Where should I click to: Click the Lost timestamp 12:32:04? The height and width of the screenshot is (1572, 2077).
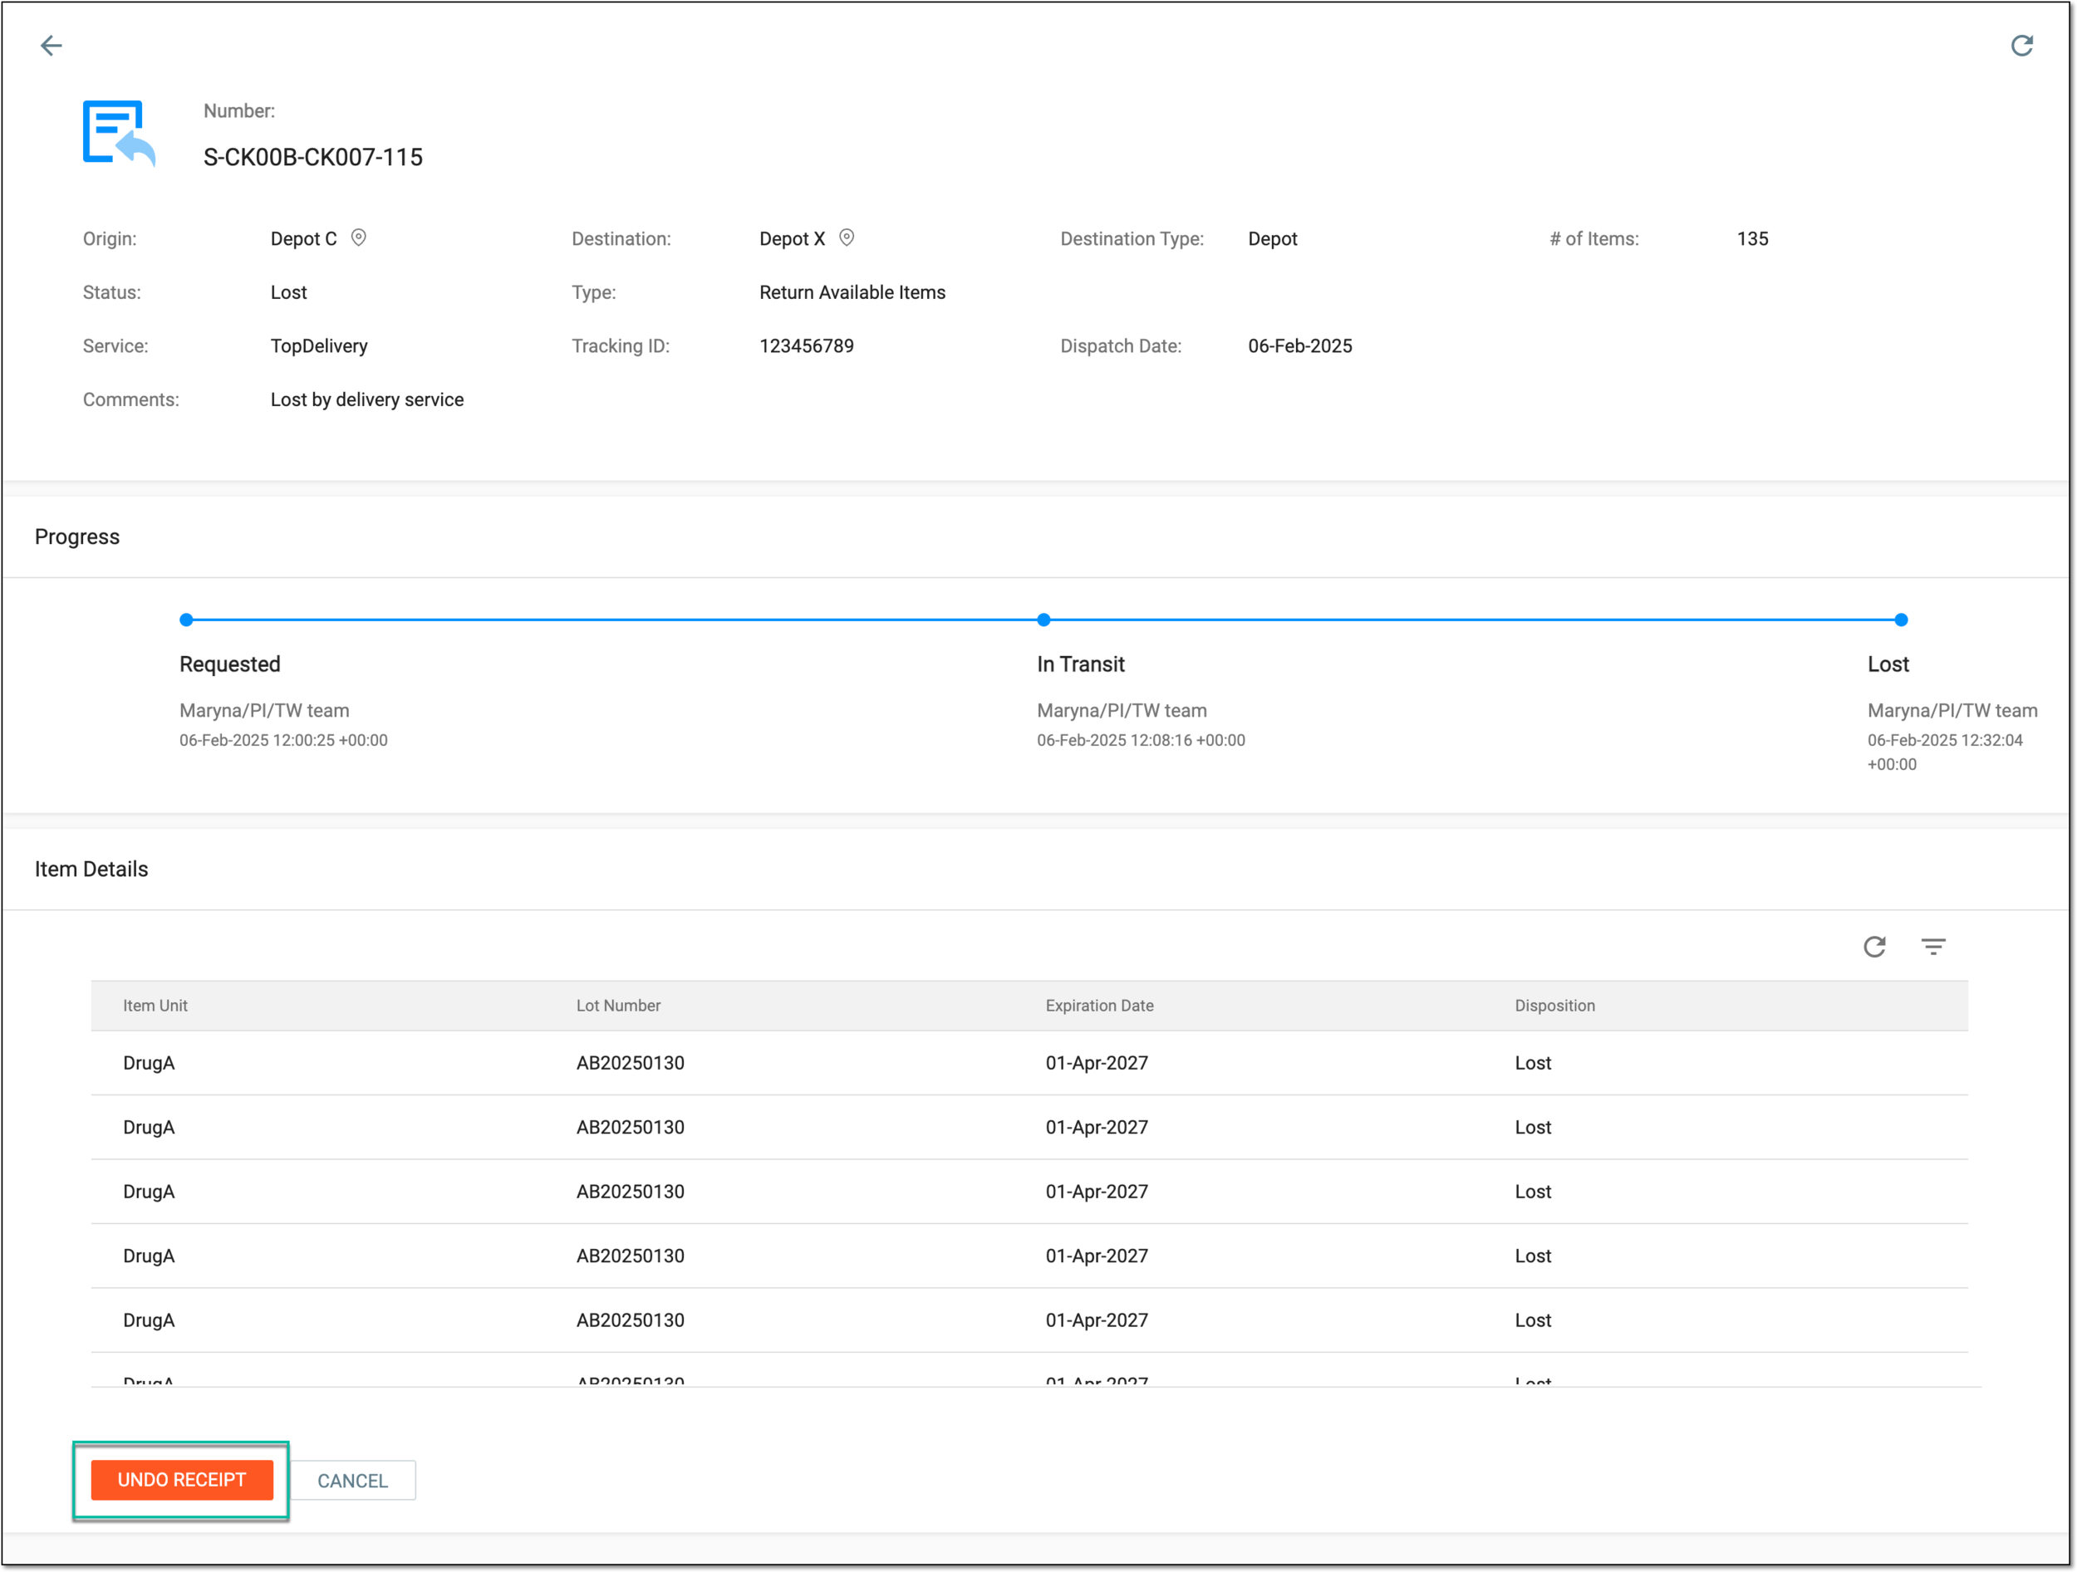pos(1945,752)
